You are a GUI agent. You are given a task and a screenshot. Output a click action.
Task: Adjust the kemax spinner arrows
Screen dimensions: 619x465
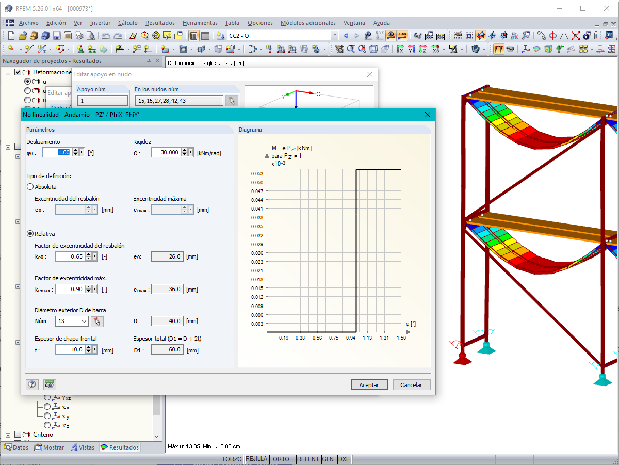(x=88, y=290)
